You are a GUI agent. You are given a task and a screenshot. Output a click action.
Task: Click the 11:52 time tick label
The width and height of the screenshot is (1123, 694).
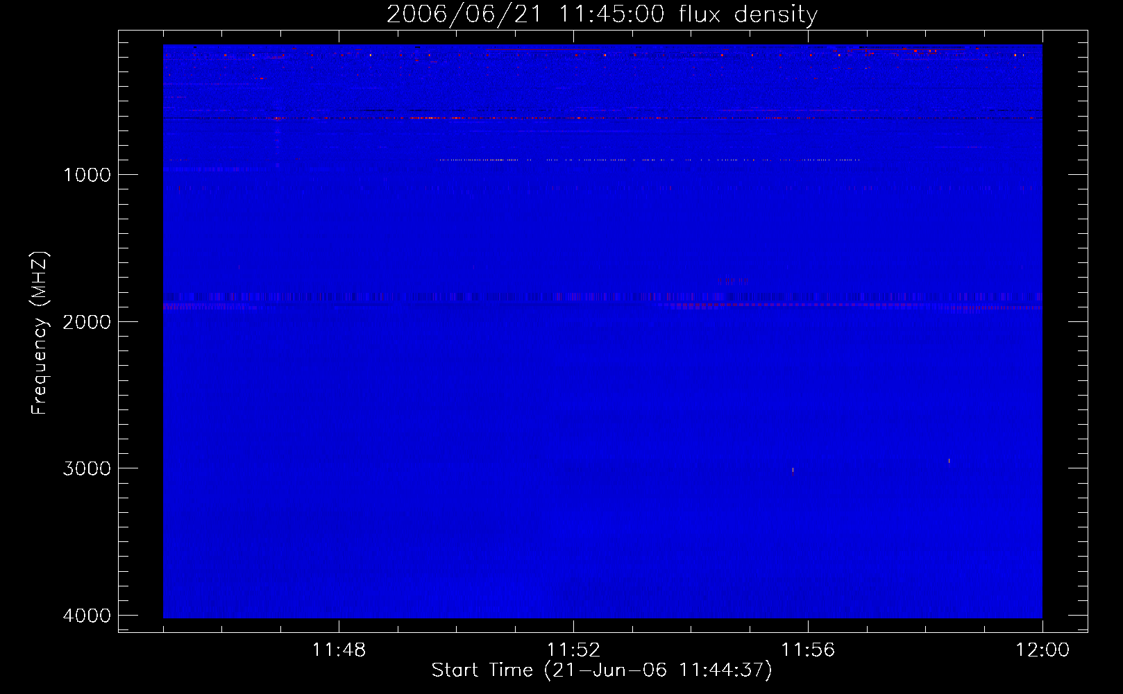coord(573,650)
